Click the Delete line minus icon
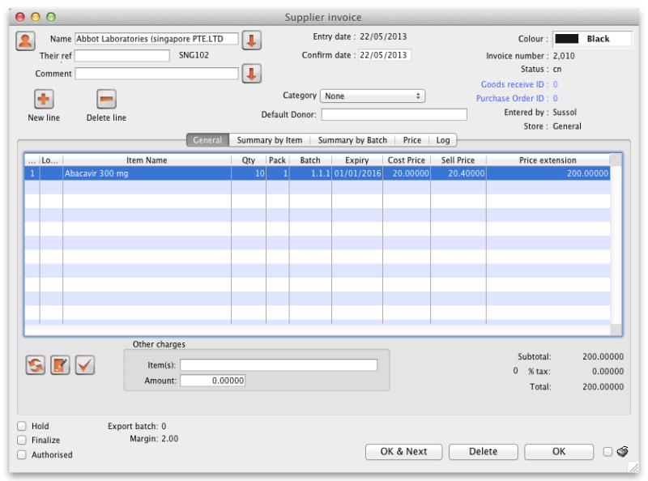Viewport: 648px width, 481px height. click(x=106, y=100)
